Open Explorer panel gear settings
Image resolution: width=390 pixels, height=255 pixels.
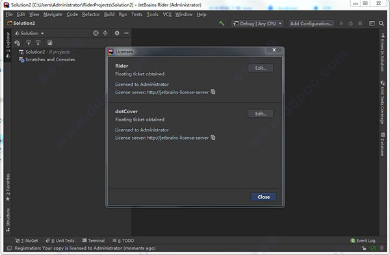(117, 33)
